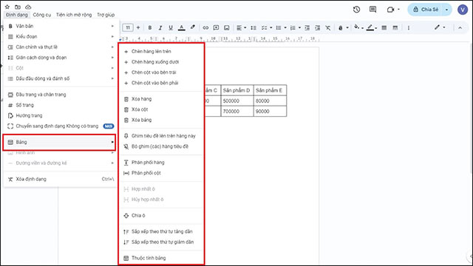Expand the Kiểu đoạn submenu
473x266 pixels.
click(61, 36)
